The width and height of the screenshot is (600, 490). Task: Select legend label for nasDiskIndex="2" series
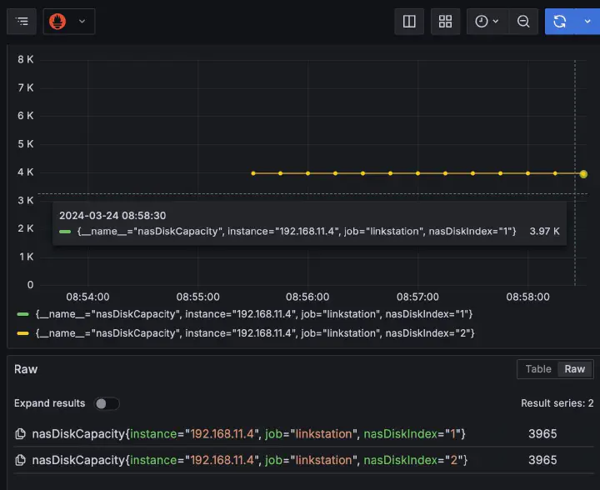[255, 333]
